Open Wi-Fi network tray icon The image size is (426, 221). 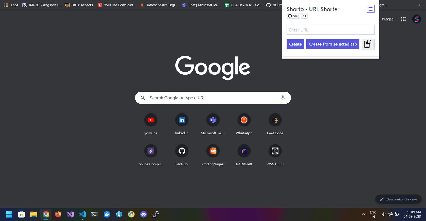(383, 214)
